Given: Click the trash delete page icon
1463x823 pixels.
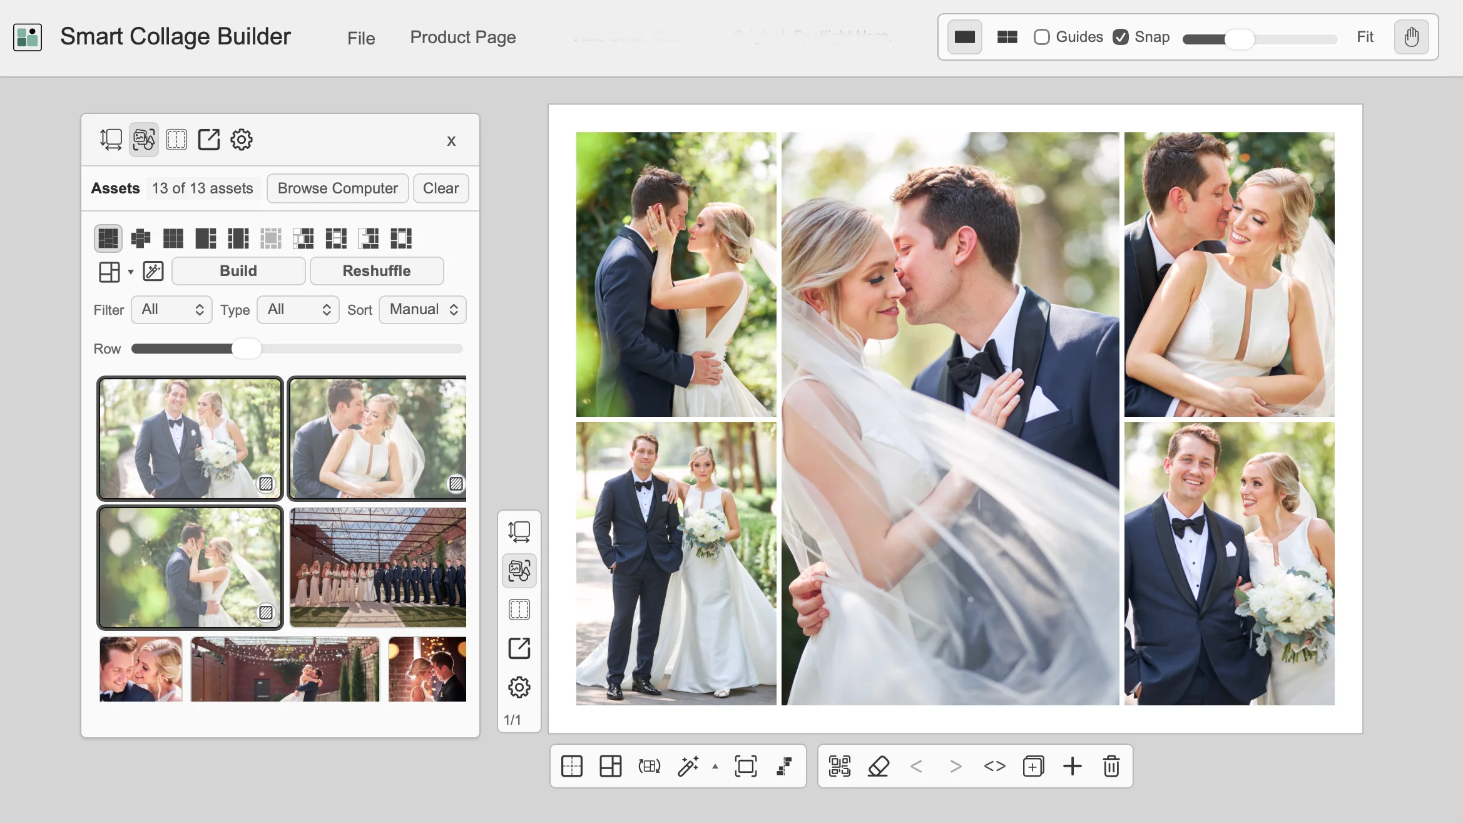Looking at the screenshot, I should (x=1111, y=766).
